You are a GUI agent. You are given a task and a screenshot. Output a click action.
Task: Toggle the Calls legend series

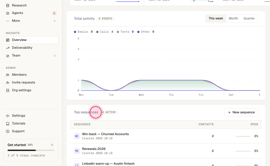click(105, 32)
